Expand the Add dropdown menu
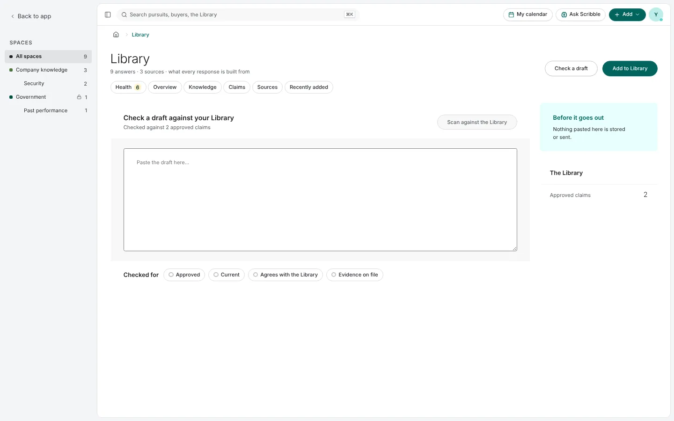Viewport: 674px width, 421px height. [627, 15]
